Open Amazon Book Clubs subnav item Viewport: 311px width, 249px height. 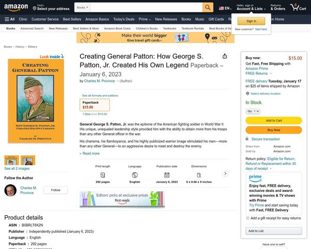click(117, 29)
